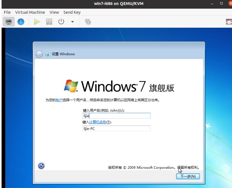
Task: Minimize the win7-i686 QEMU window
Action: (x=212, y=3)
